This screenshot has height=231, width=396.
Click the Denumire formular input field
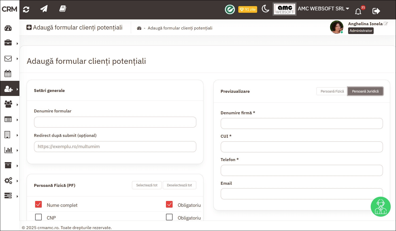click(115, 122)
